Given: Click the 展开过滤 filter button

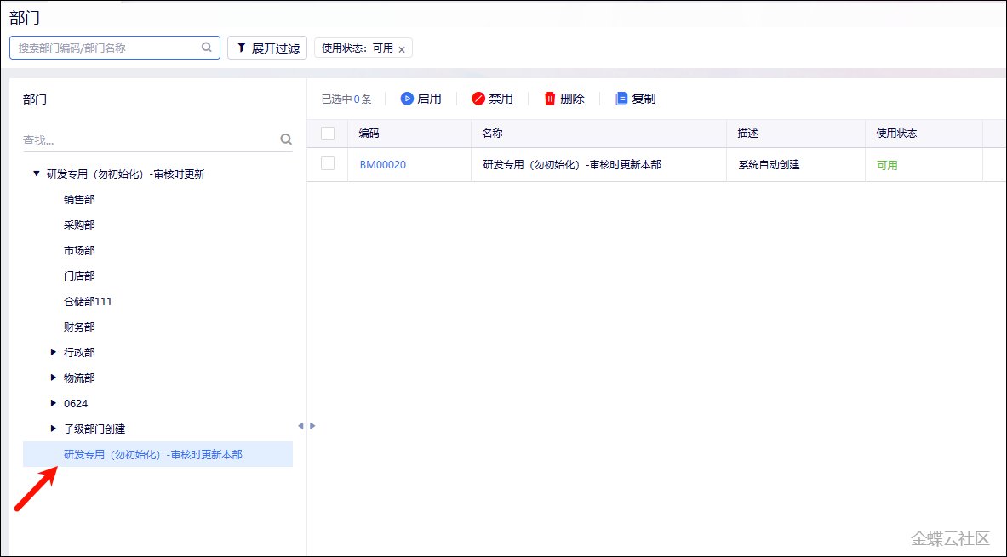Looking at the screenshot, I should pyautogui.click(x=267, y=48).
